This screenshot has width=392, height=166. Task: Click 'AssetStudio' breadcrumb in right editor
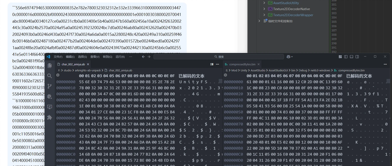coord(257,70)
